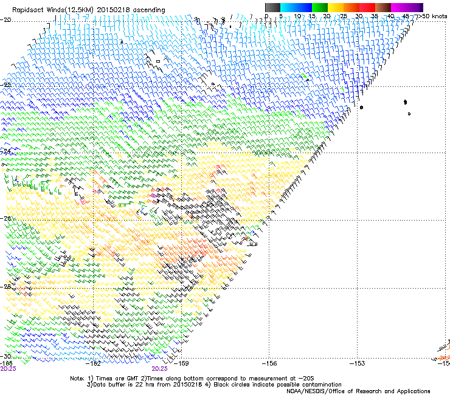Screen dimensions: 450x395
Task: Pick the orange 25-30 knots legend color
Action: click(x=351, y=7)
